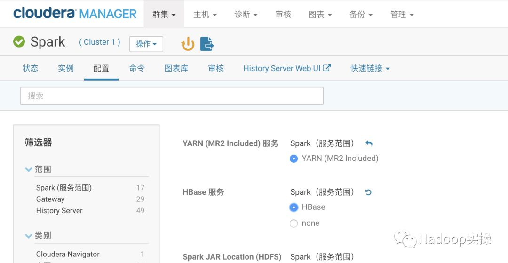Switch to the 审核 tab under Spark
508x263 pixels.
point(216,68)
